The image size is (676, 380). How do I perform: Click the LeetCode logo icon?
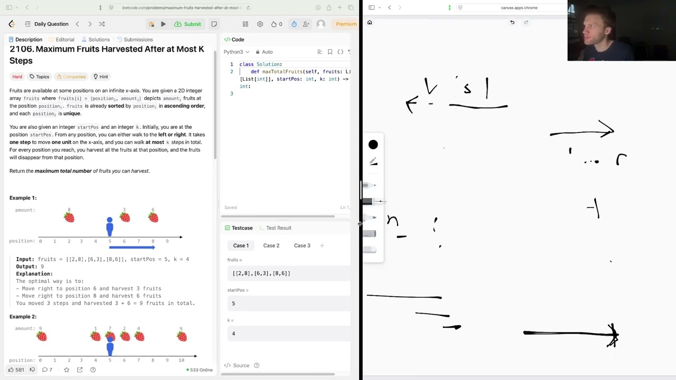tap(12, 24)
